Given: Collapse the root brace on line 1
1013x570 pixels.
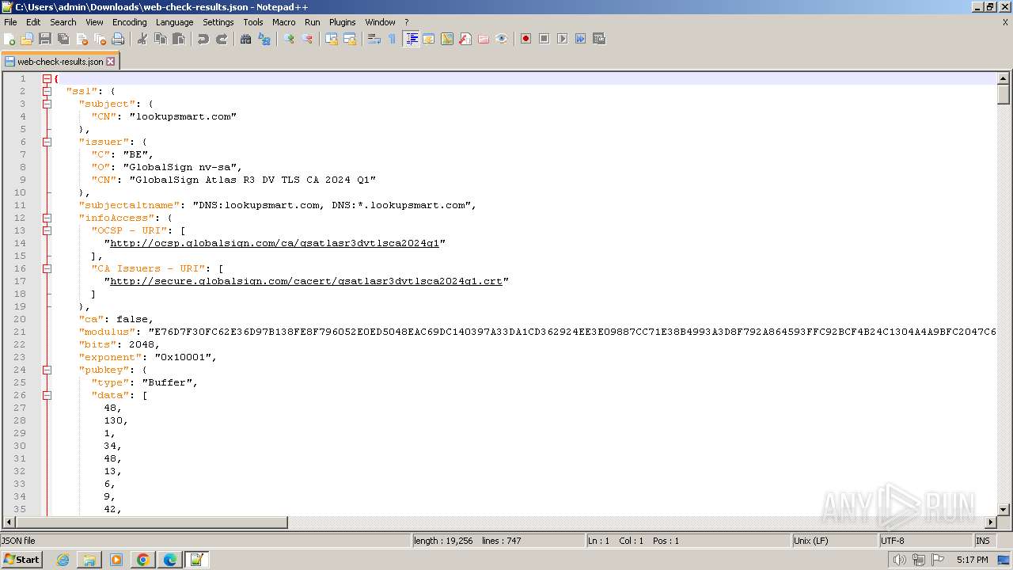Looking at the screenshot, I should (47, 78).
